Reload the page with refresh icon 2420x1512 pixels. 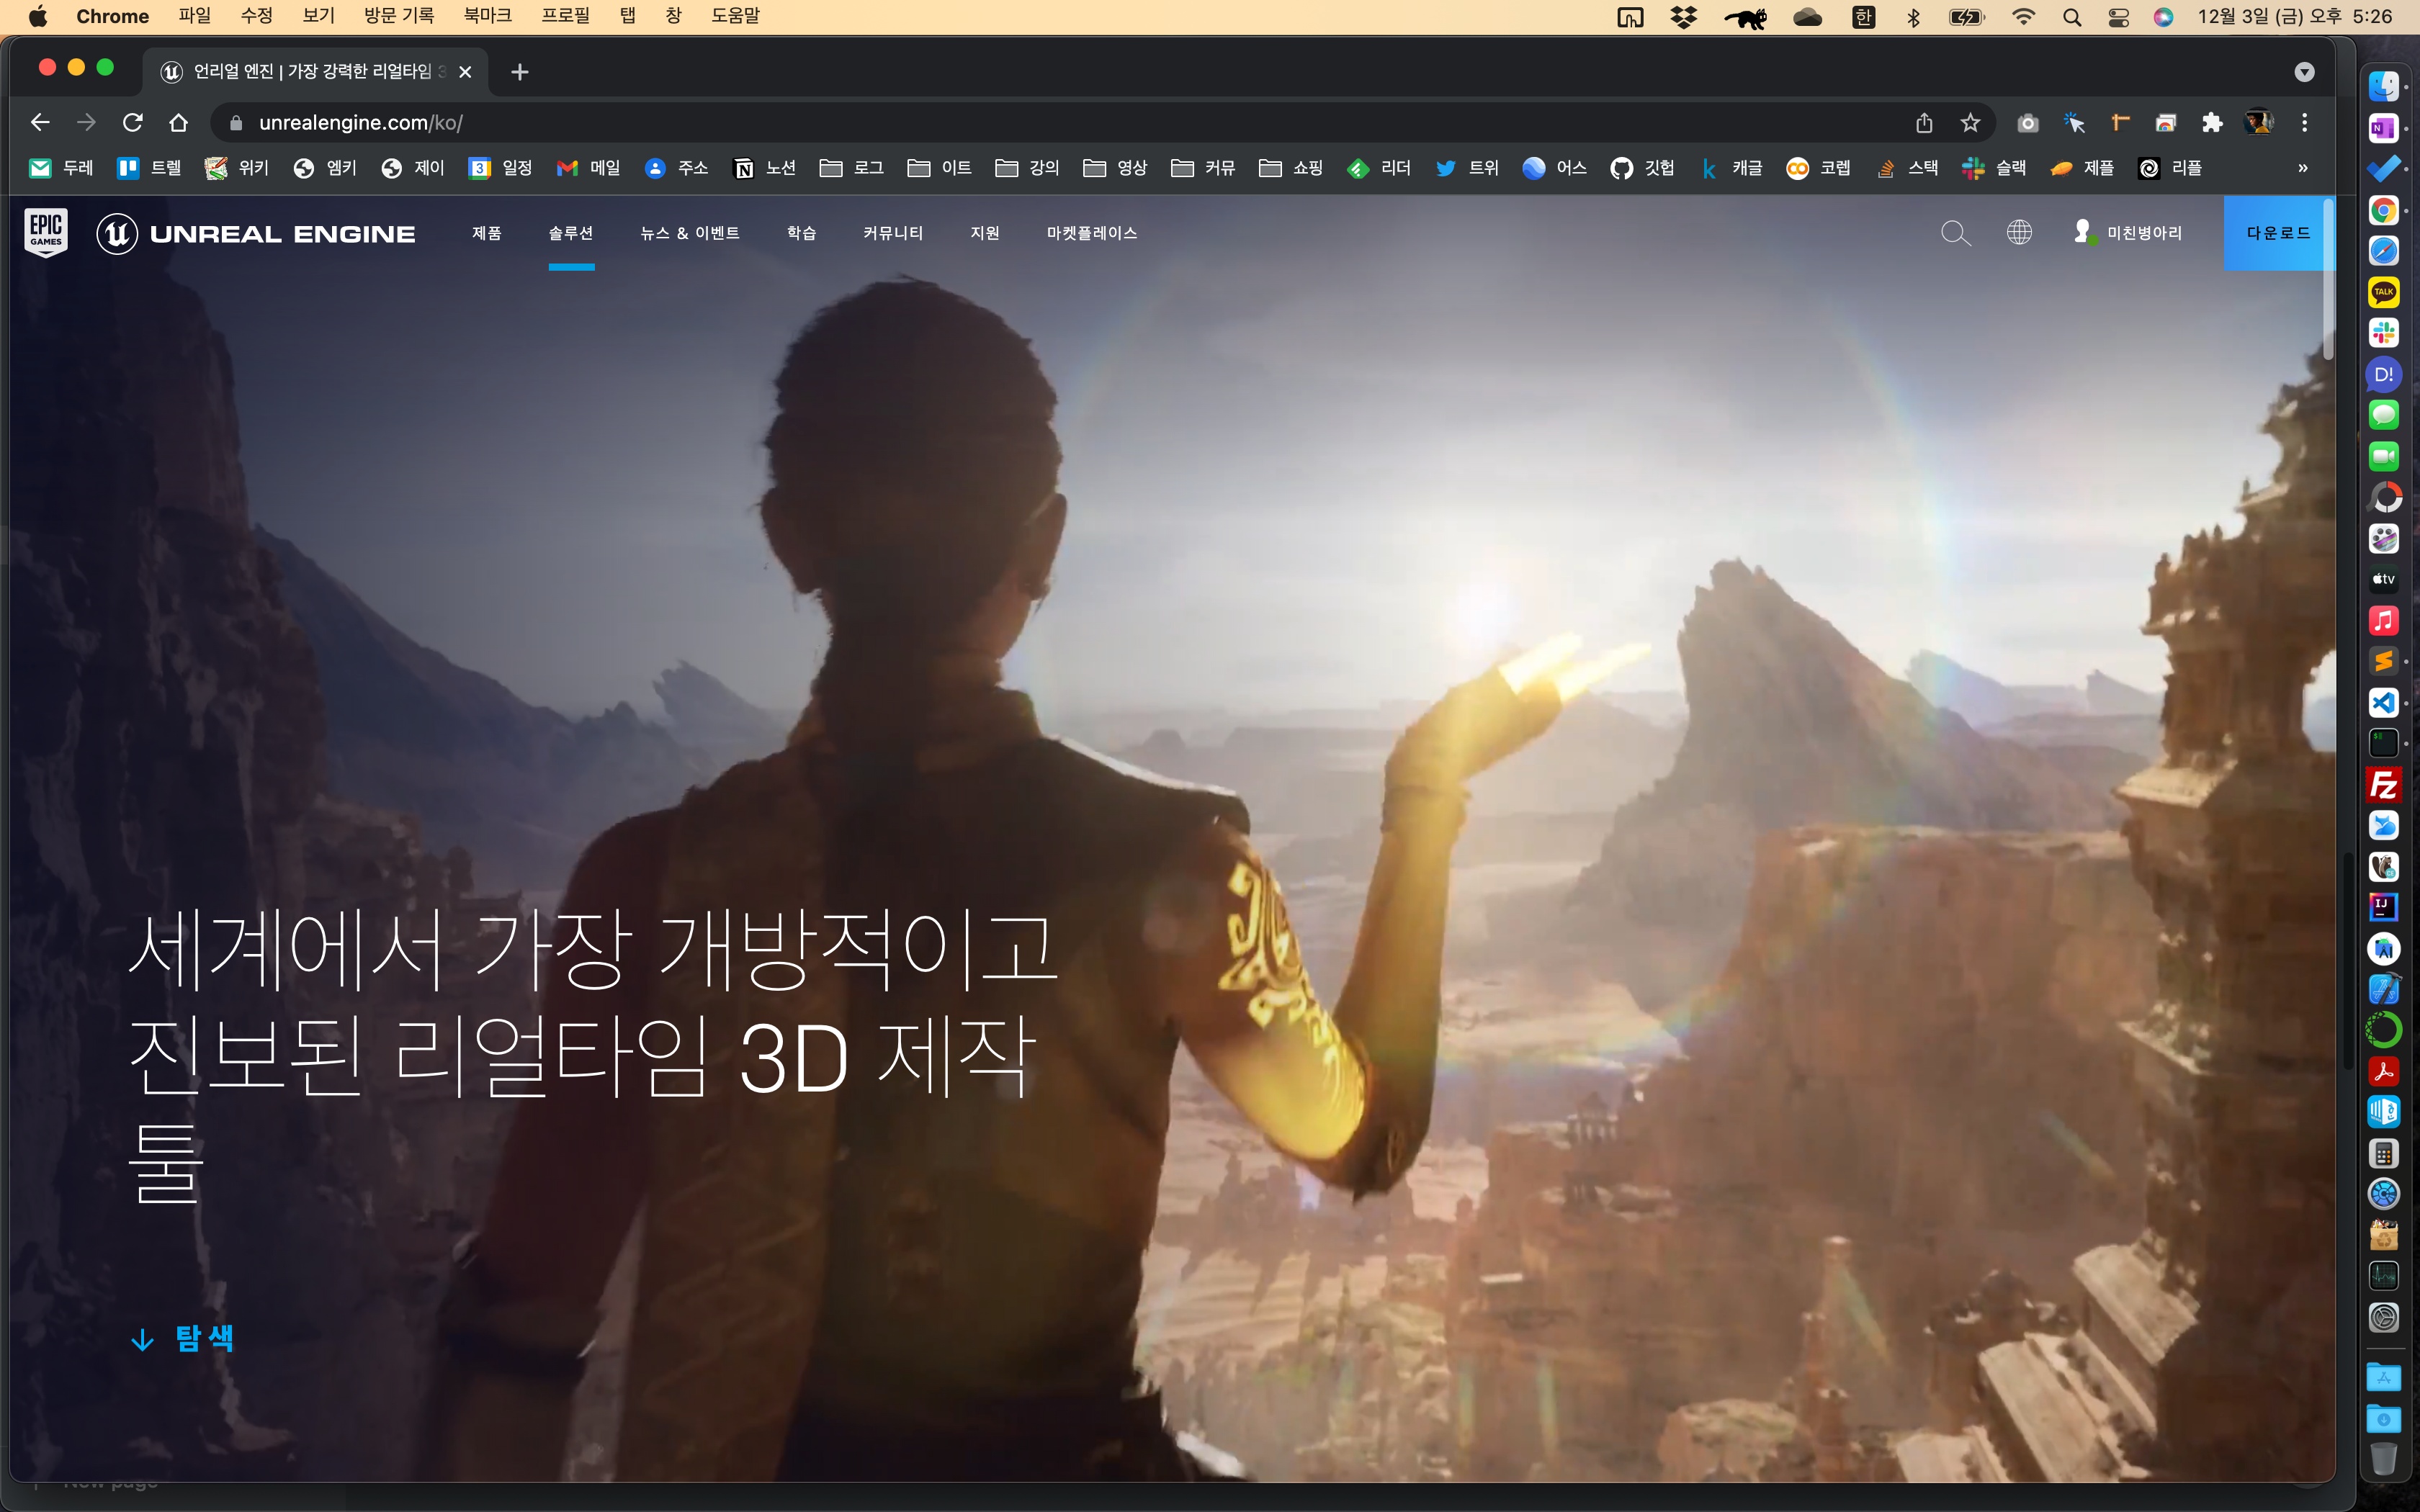tap(132, 123)
